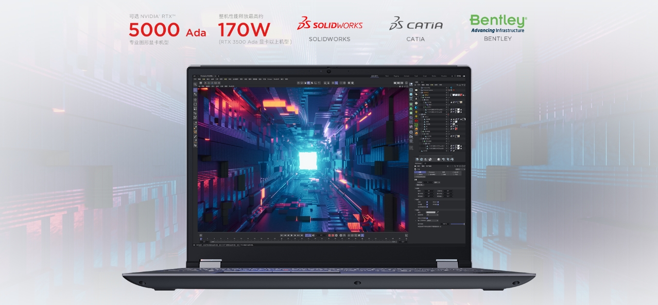This screenshot has height=305, width=658.
Task: Open the Paint layout tab on laptop screen
Action: click(x=387, y=76)
